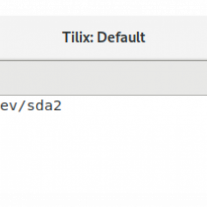The height and width of the screenshot is (207, 207).
Task: Click blank terminal space beside "ev/sda2"
Action: click(135, 106)
